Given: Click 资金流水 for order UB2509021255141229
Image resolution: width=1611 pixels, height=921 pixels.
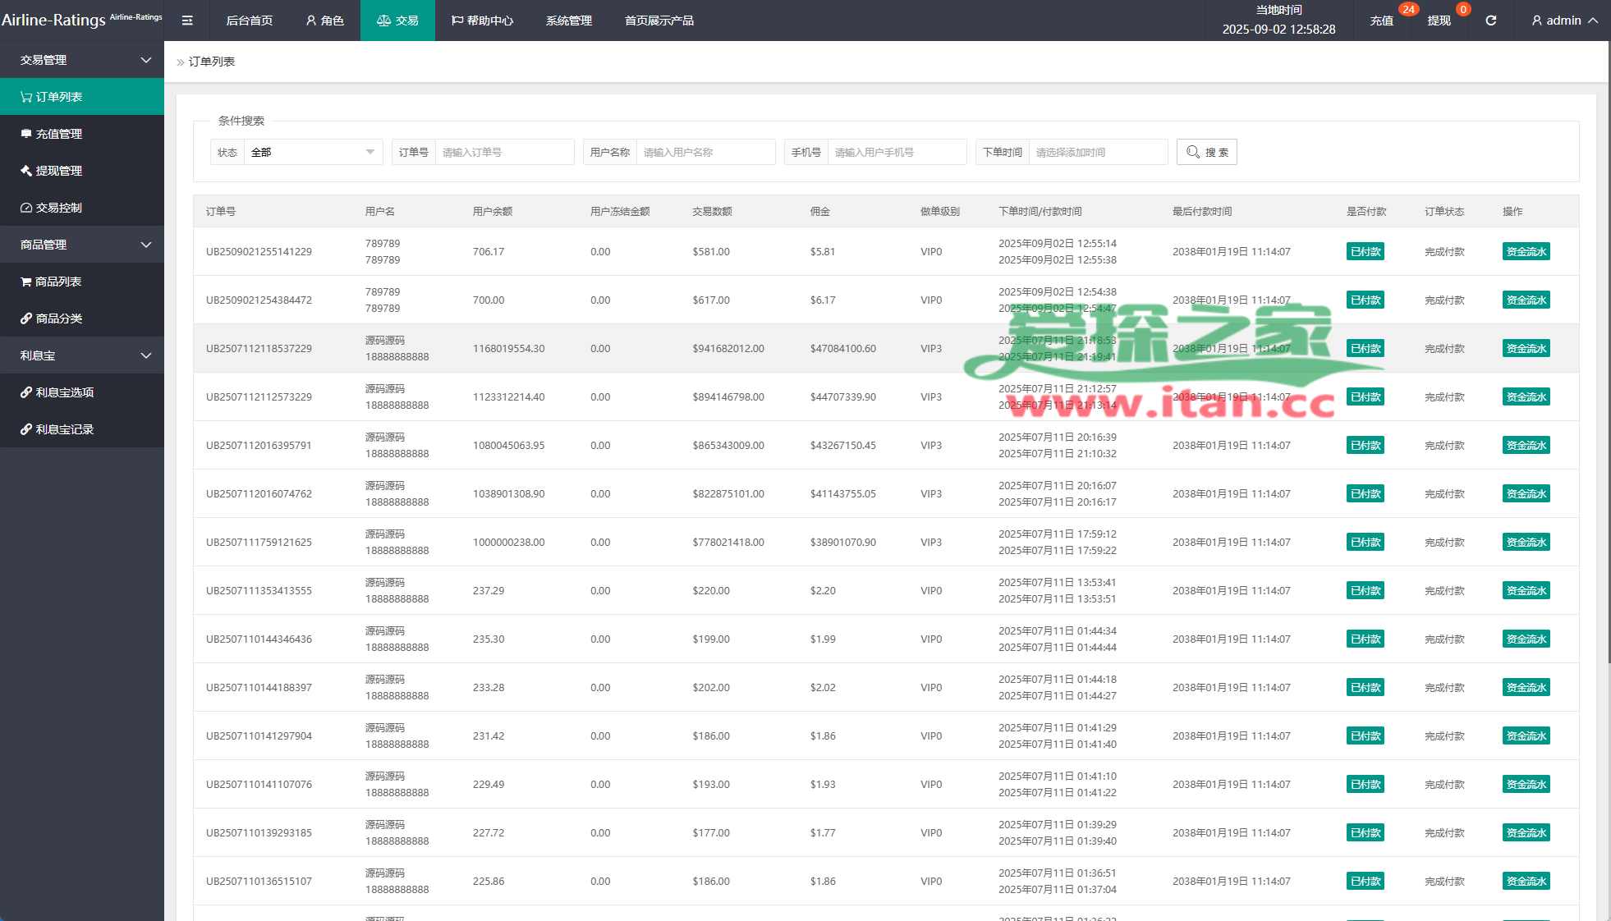Looking at the screenshot, I should pos(1526,252).
